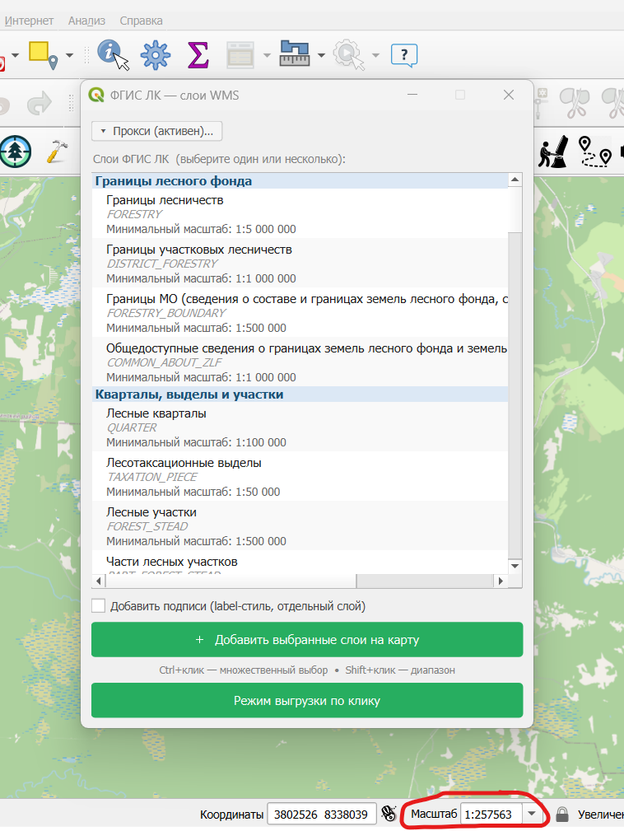
Task: Click the hammer tool icon
Action: (x=57, y=152)
